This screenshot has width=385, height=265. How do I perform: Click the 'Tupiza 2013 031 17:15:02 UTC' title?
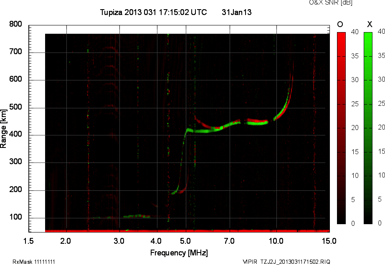[153, 12]
